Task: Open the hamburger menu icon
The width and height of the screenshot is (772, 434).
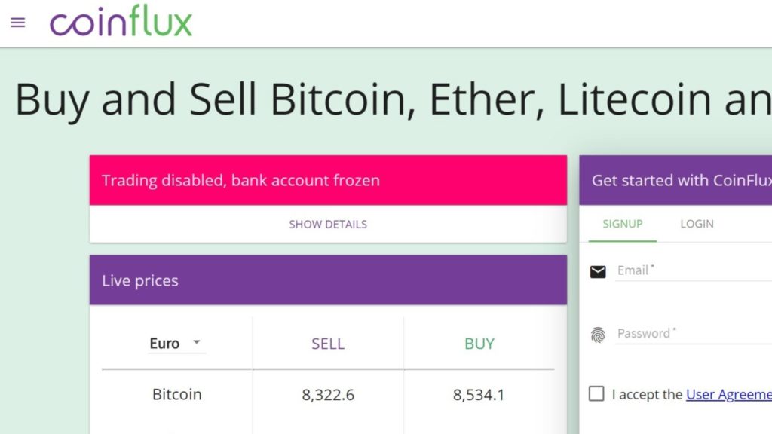Action: click(18, 23)
